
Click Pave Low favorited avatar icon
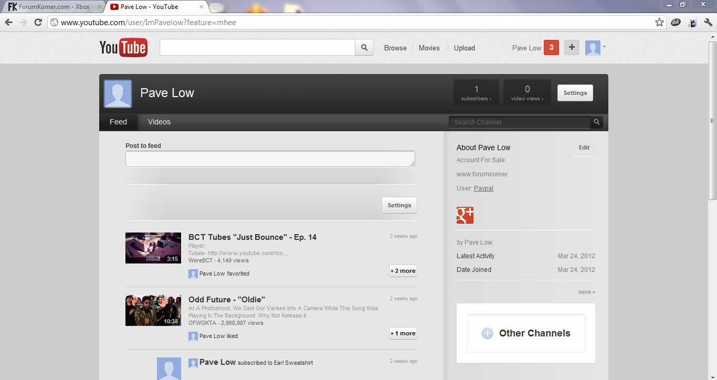pyautogui.click(x=193, y=273)
